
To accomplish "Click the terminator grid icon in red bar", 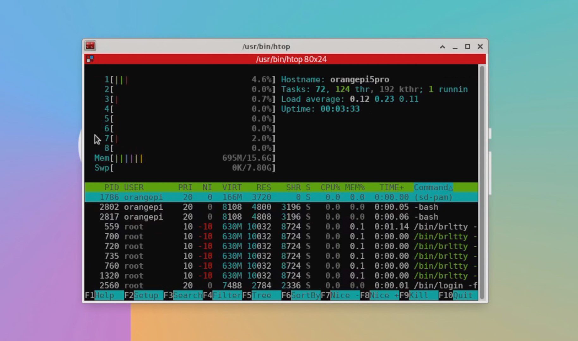I will pos(90,59).
